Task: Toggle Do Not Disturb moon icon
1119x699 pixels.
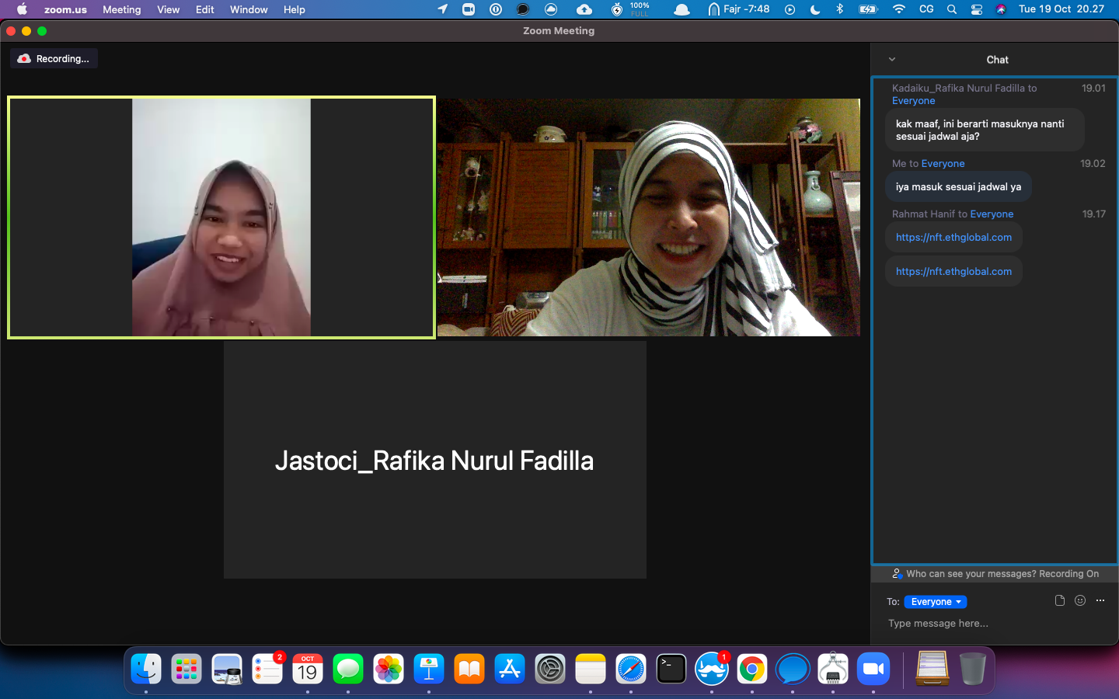Action: (814, 9)
